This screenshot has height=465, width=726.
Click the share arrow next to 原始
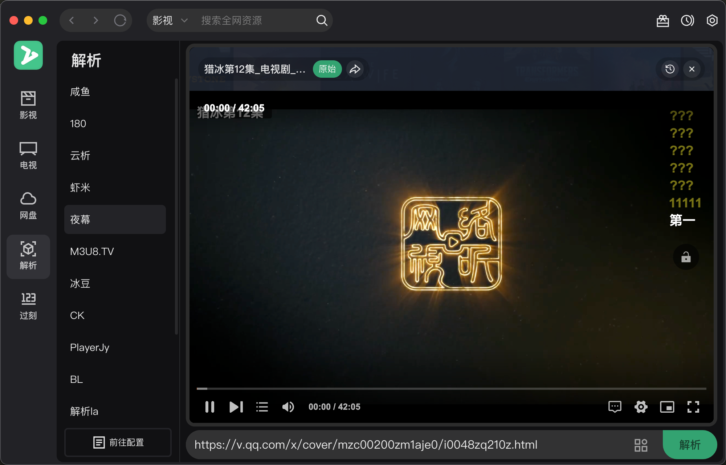click(x=355, y=69)
